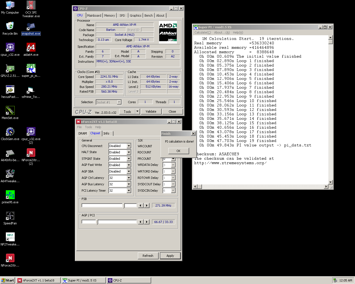Image resolution: width=355 pixels, height=284 pixels.
Task: Switch to nForce2XT taskbar button
Action: pyautogui.click(x=38, y=280)
